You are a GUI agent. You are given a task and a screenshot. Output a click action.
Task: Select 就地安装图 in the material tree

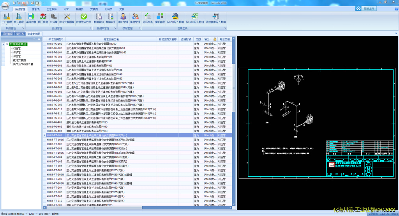[x=19, y=60]
